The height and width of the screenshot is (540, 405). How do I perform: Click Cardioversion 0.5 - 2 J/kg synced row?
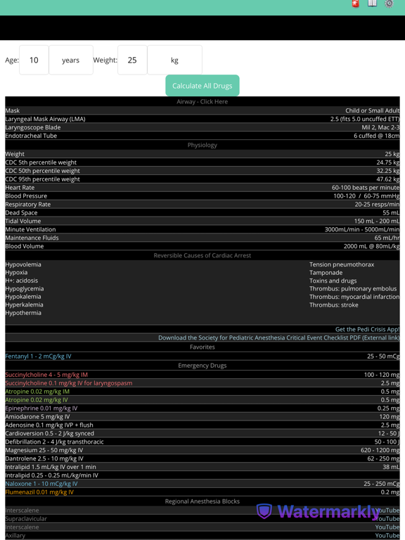202,433
